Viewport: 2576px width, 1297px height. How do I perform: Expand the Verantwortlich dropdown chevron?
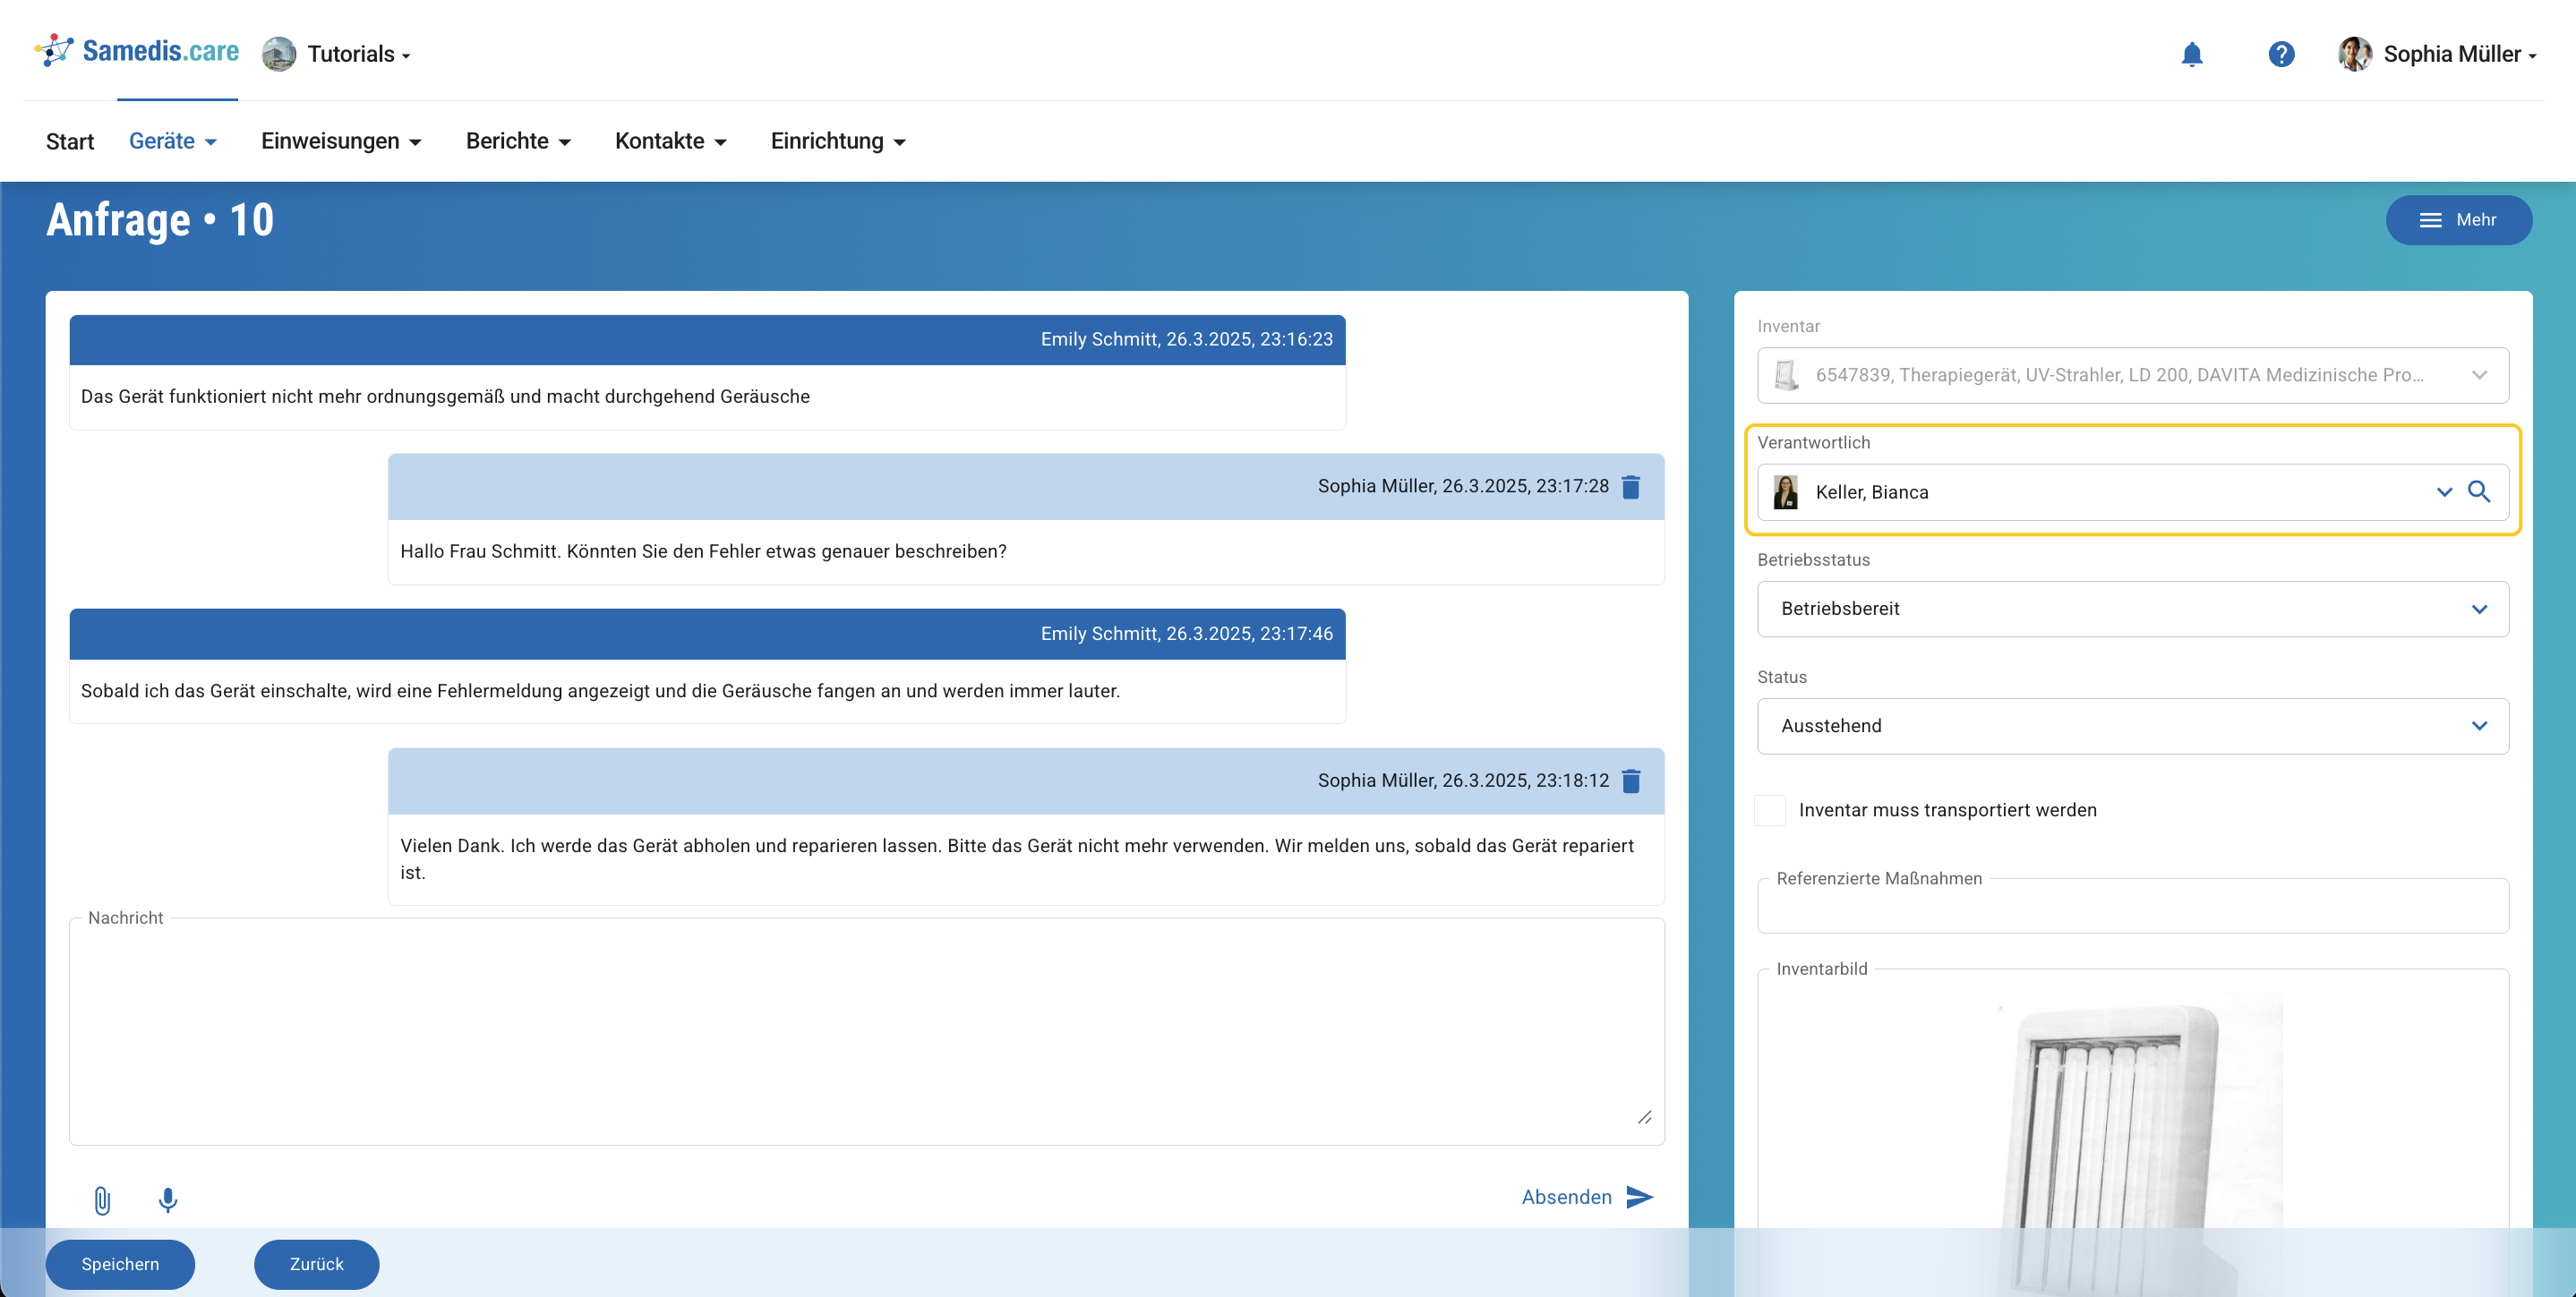[x=2444, y=492]
